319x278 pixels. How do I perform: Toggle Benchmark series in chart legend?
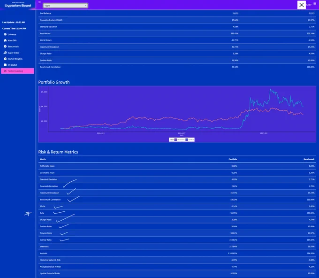(x=179, y=139)
